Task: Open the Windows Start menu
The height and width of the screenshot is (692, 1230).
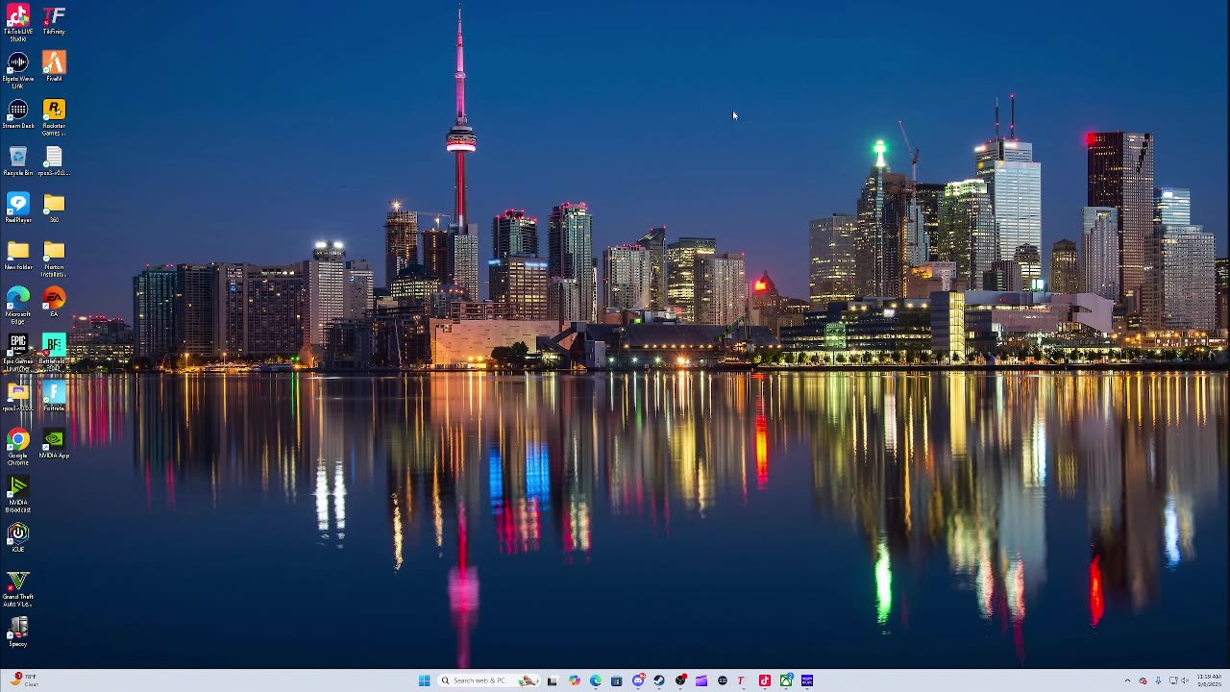Action: [424, 680]
